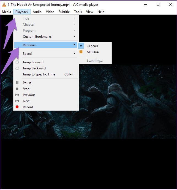The height and width of the screenshot is (190, 177).
Task: Open the Subtitle menu
Action: [64, 12]
